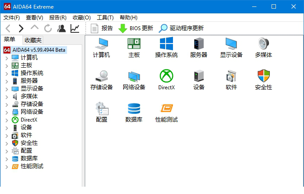Expand the 显示设备 tree node arrow
Screen dimensions: 304x194
7,89
